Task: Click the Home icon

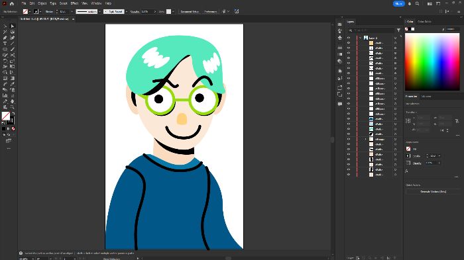Action: pyautogui.click(x=12, y=3)
